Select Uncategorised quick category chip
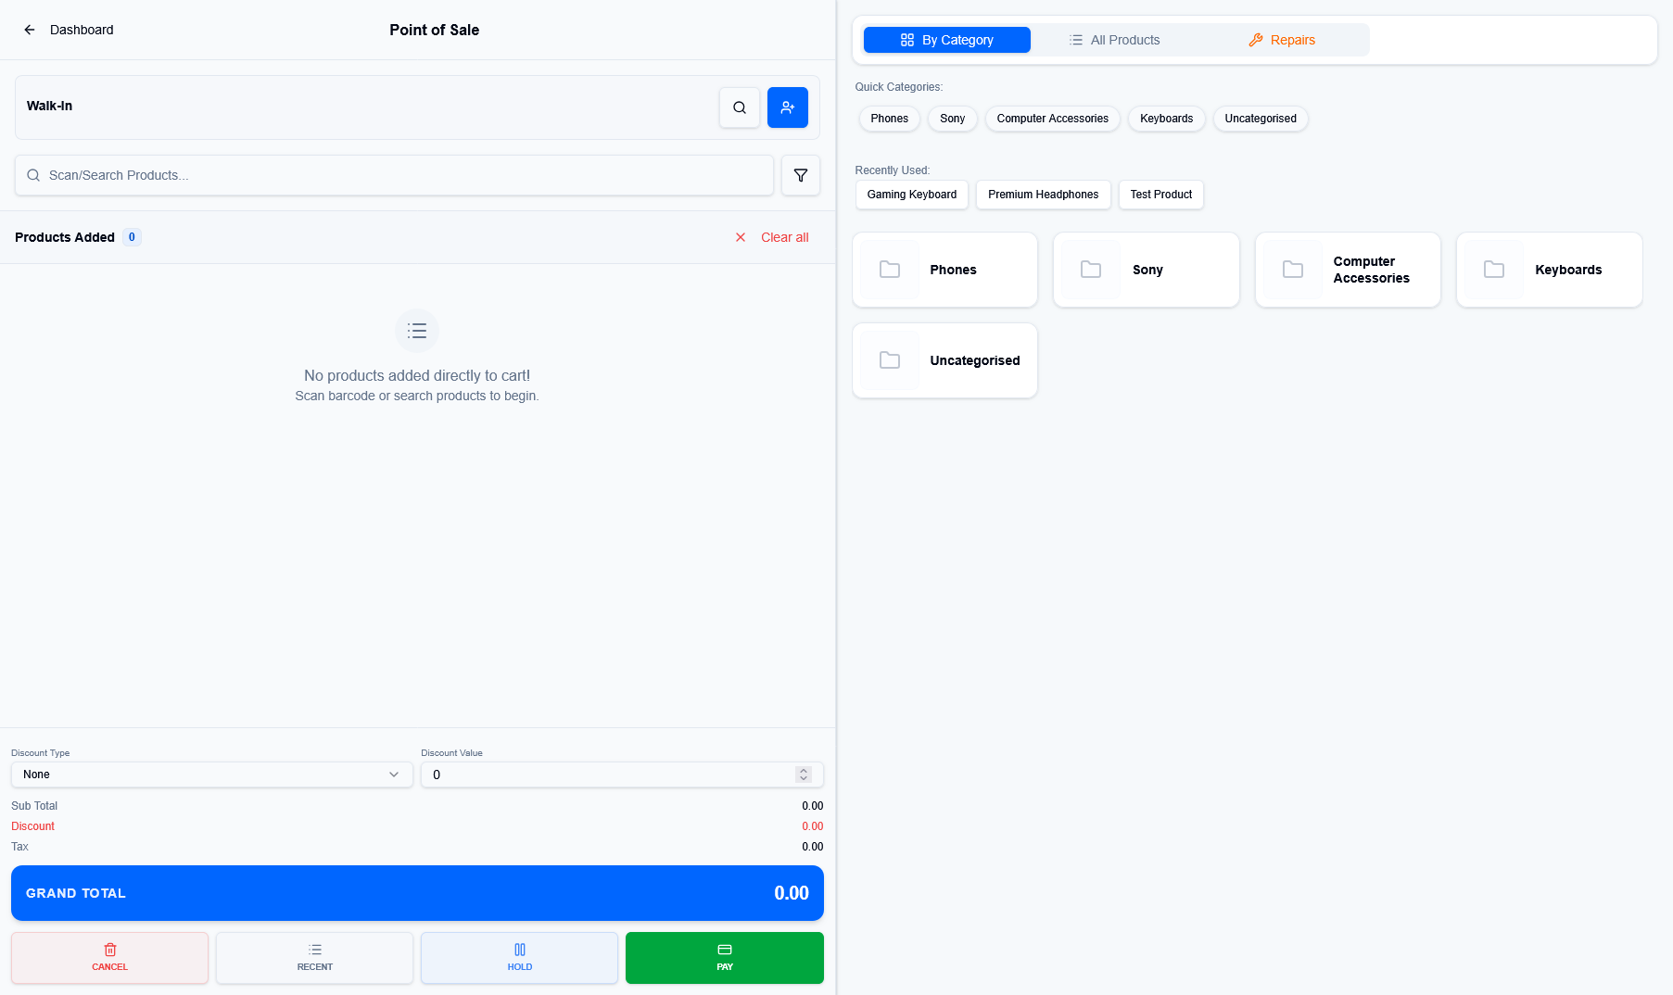 coord(1261,119)
